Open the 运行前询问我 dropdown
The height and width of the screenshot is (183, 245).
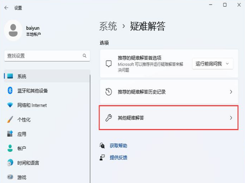coord(213,63)
